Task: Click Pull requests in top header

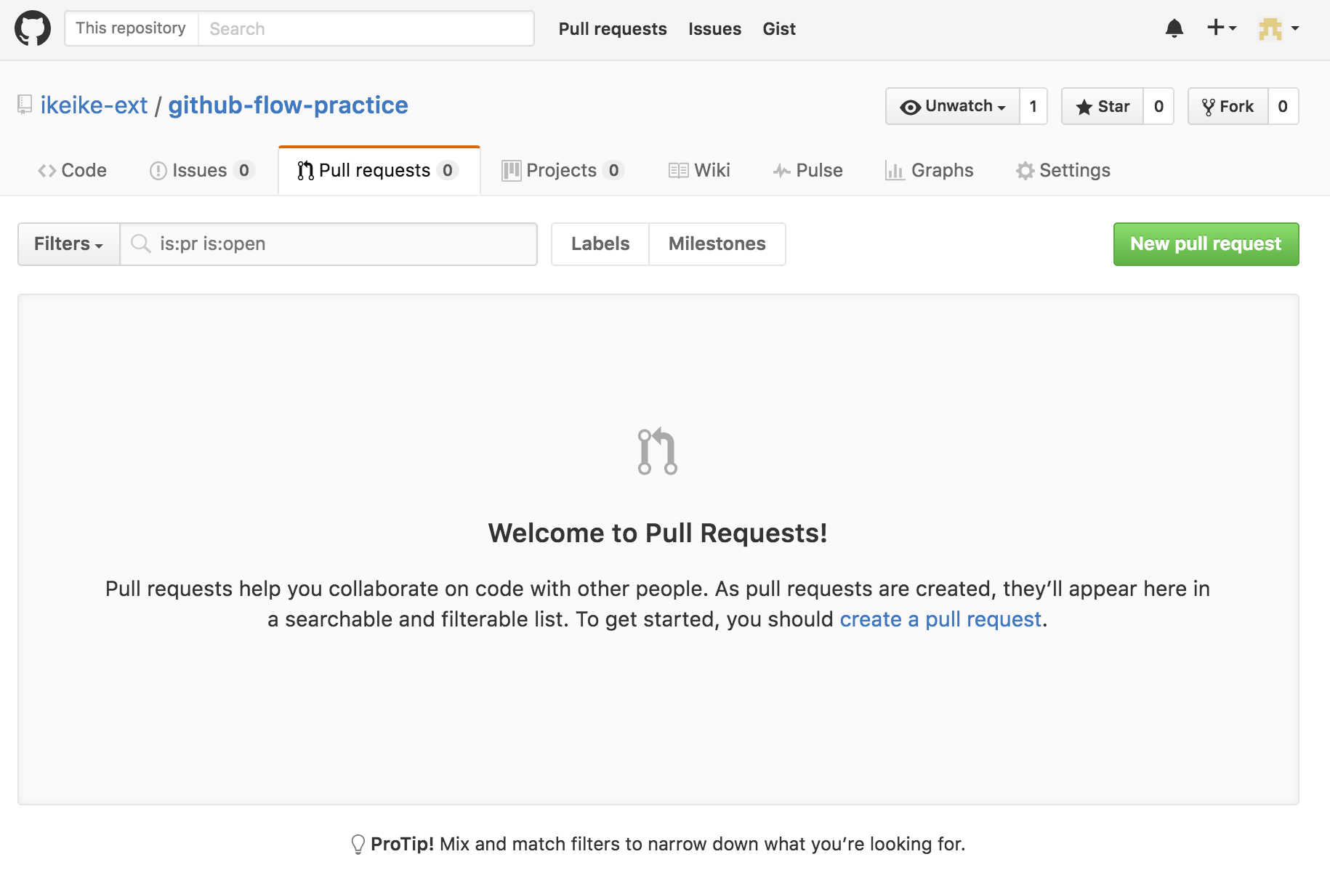Action: point(613,29)
